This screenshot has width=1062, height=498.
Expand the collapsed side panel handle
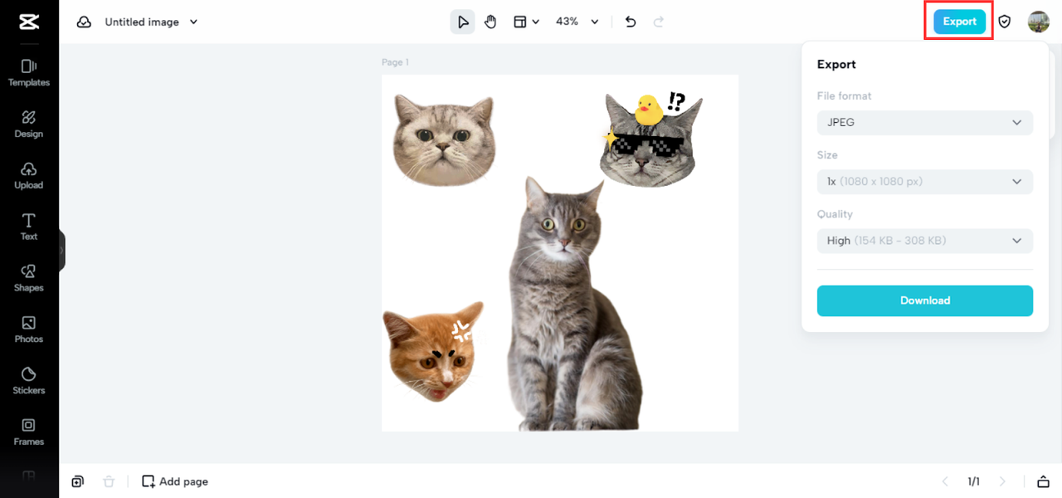[61, 250]
